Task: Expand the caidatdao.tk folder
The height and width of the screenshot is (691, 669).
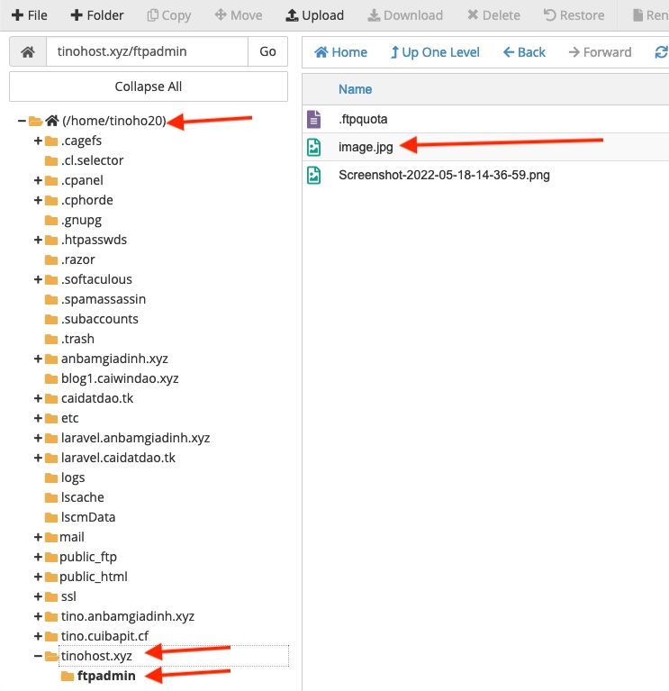Action: [38, 398]
